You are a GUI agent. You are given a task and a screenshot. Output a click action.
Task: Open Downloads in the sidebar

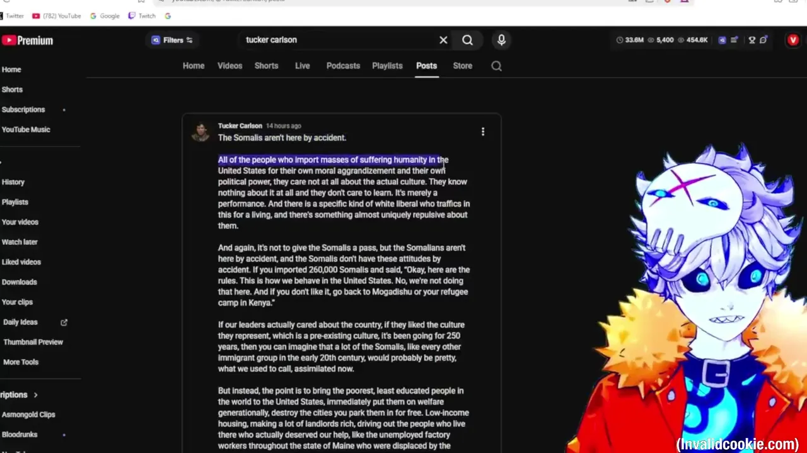(20, 282)
